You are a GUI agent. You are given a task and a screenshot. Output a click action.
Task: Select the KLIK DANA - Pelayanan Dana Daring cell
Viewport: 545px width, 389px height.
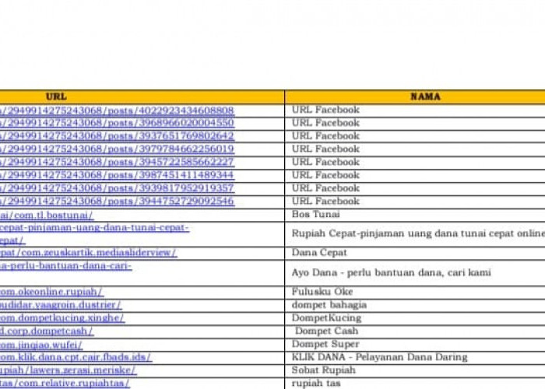point(415,357)
